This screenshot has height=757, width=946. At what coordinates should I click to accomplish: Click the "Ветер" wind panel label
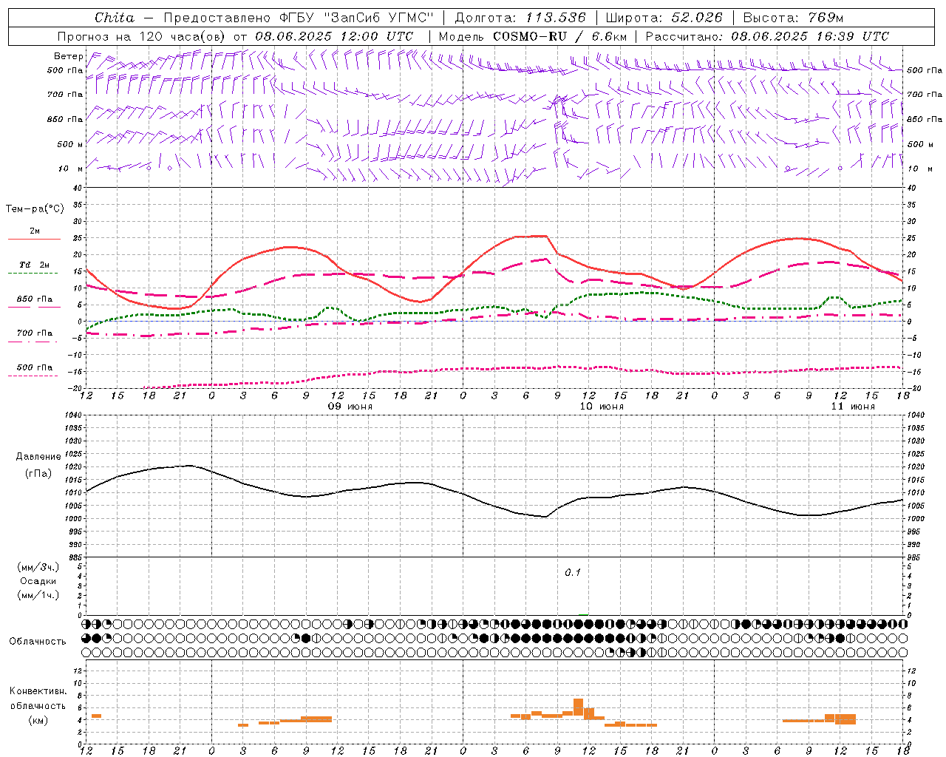pyautogui.click(x=68, y=56)
